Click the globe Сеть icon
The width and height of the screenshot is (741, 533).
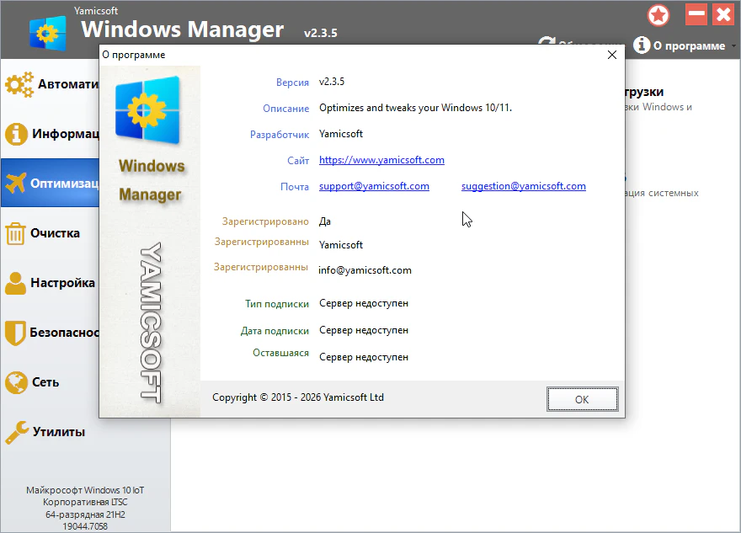[16, 382]
